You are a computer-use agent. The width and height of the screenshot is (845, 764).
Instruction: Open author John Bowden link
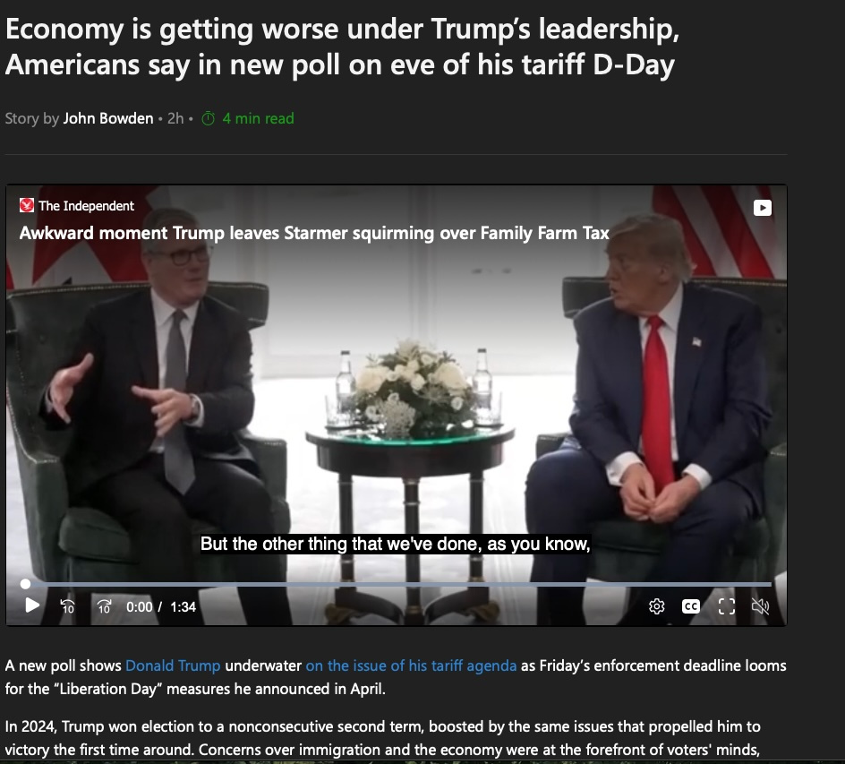[108, 118]
